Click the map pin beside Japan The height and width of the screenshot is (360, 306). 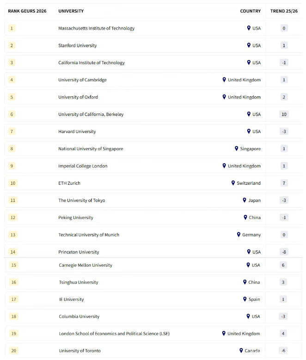[245, 200]
